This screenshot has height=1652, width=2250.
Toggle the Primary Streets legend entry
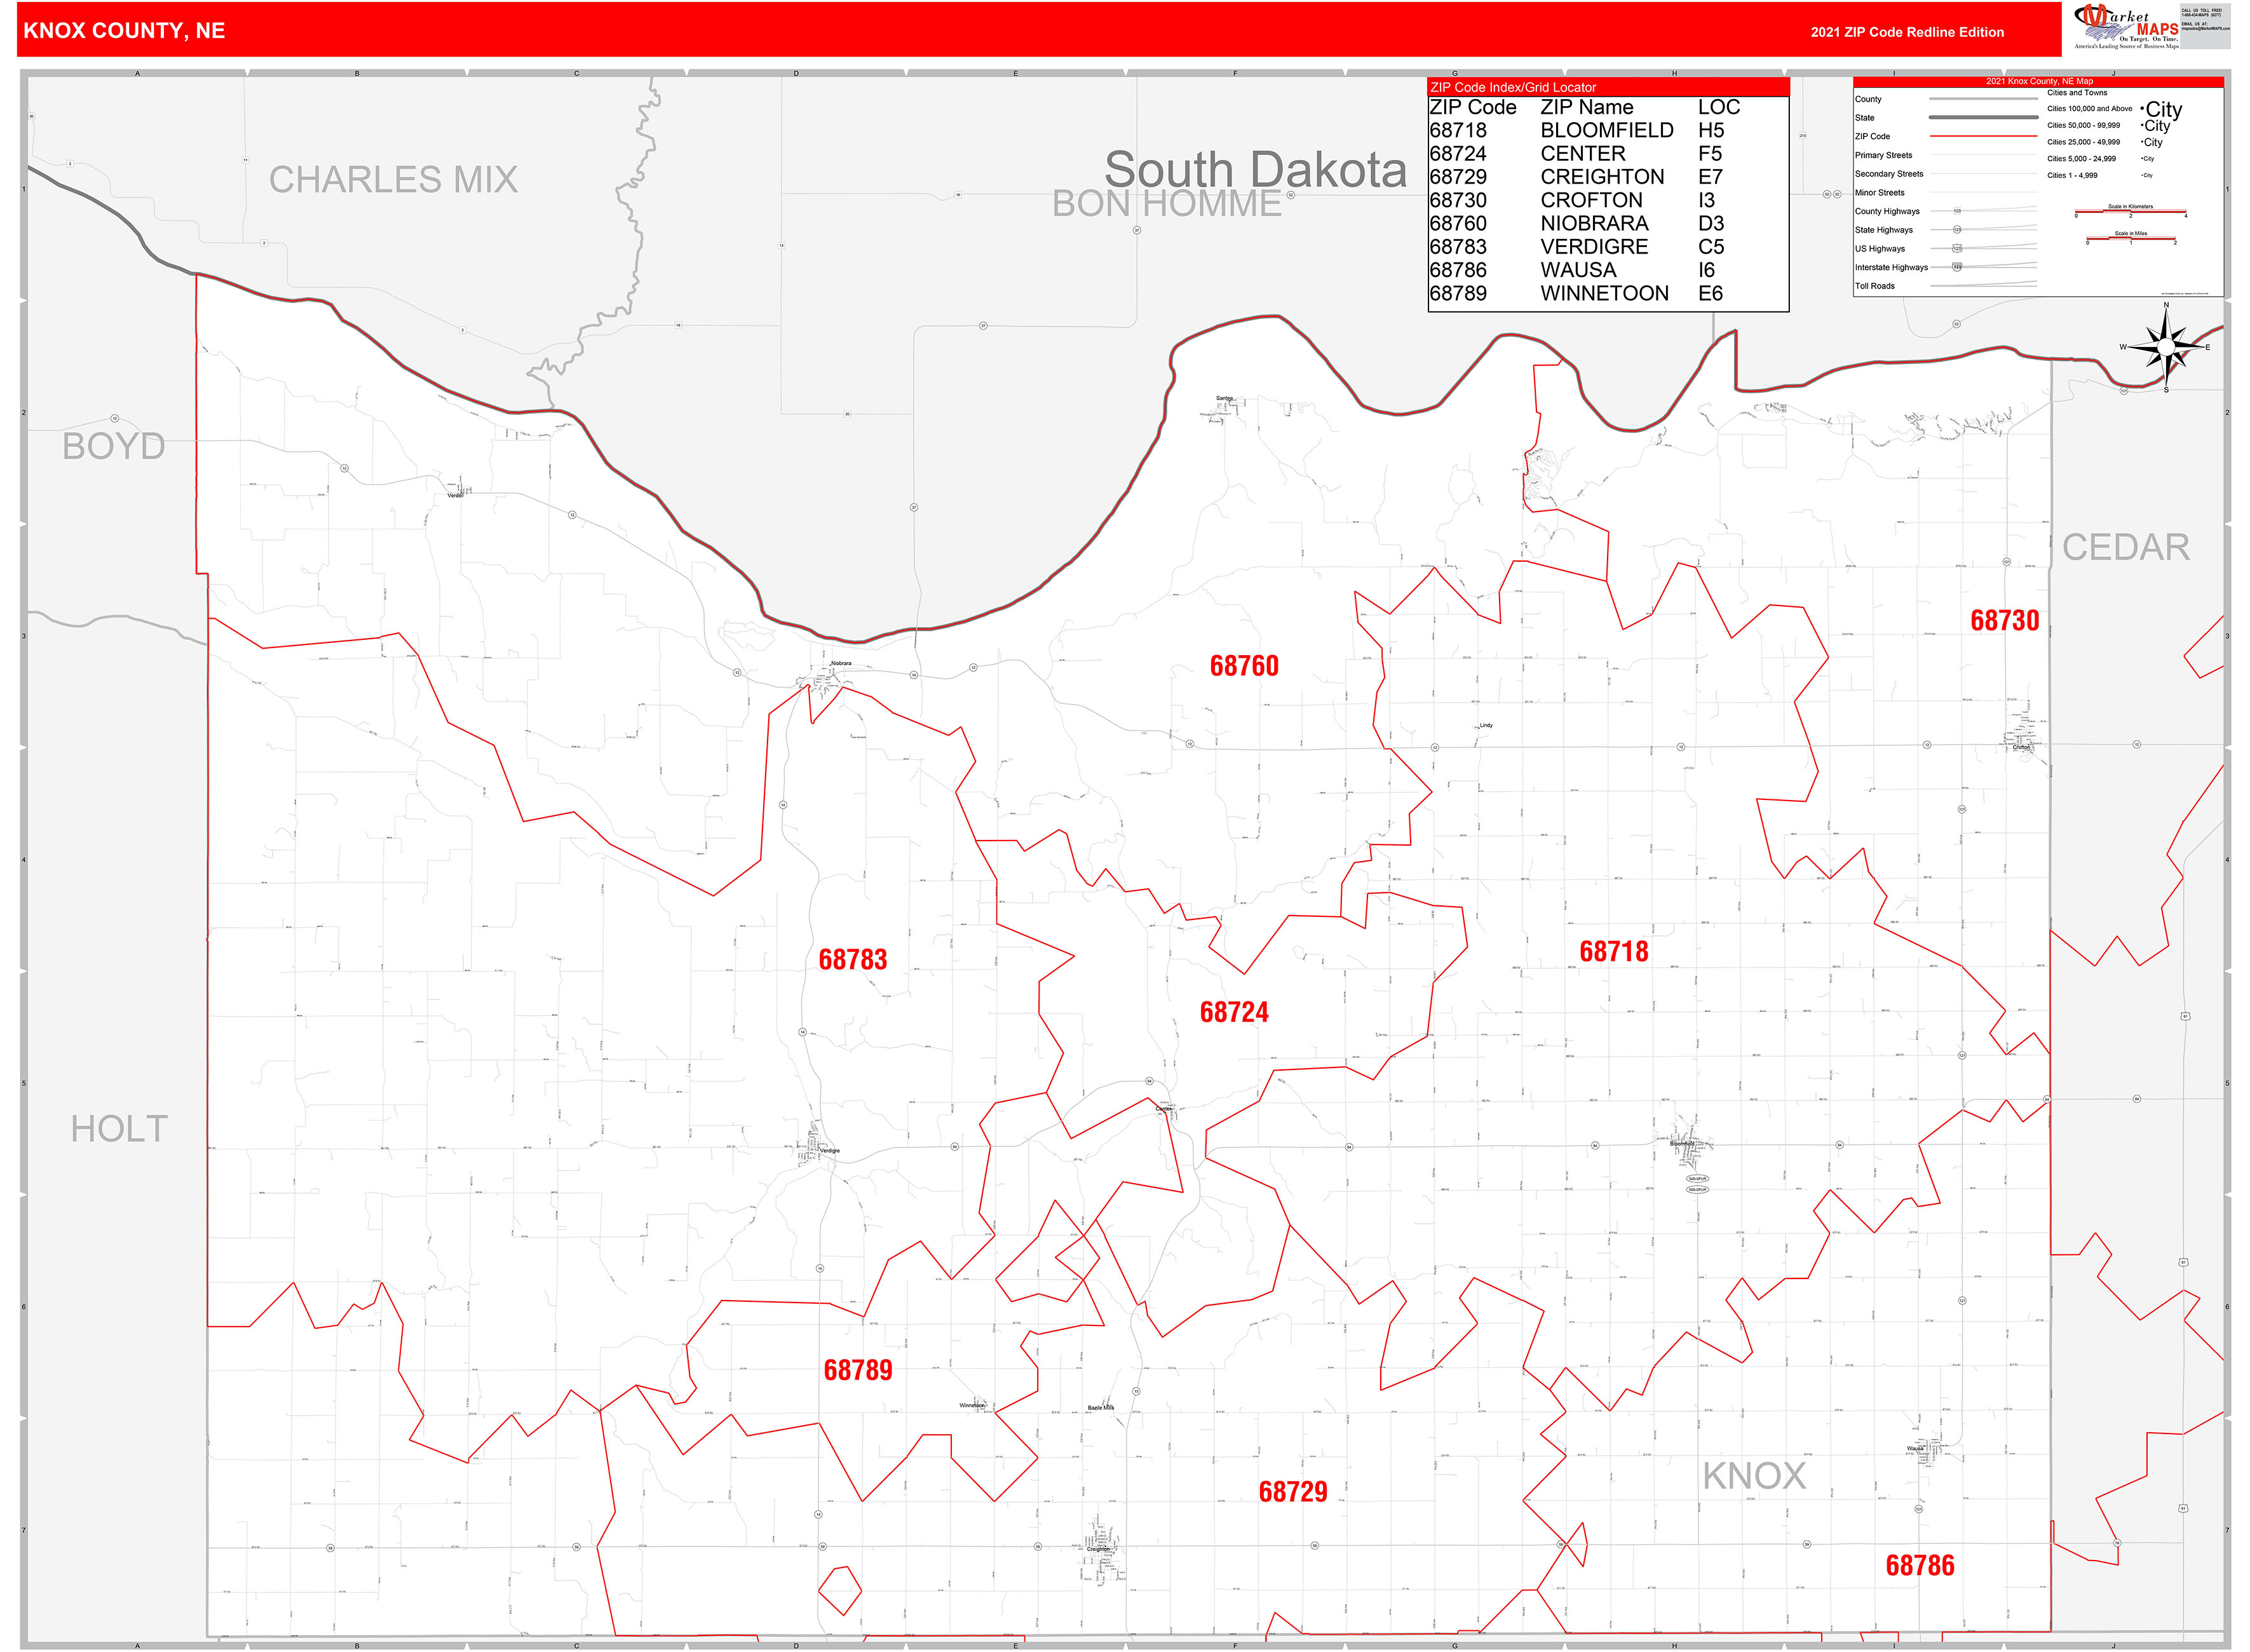[1884, 156]
